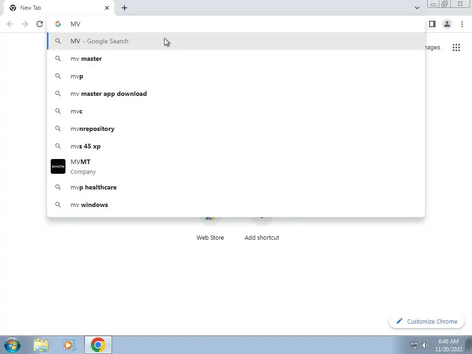This screenshot has height=354, width=472.
Task: Pick the 'mv master' suggestion
Action: point(236,59)
